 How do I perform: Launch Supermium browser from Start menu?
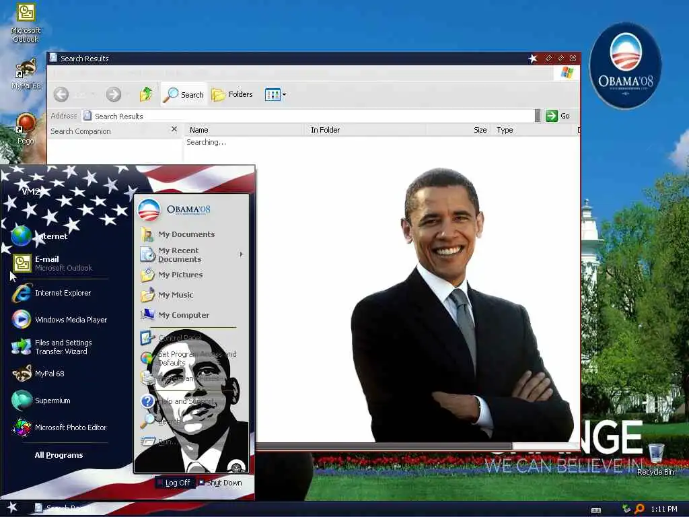coord(41,401)
